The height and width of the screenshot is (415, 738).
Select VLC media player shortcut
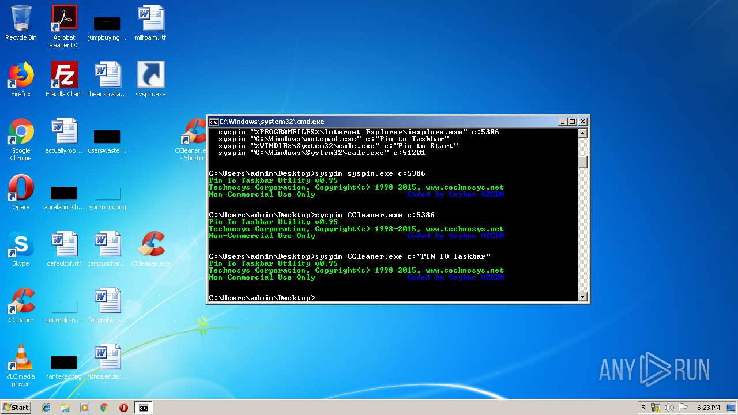[x=21, y=365]
